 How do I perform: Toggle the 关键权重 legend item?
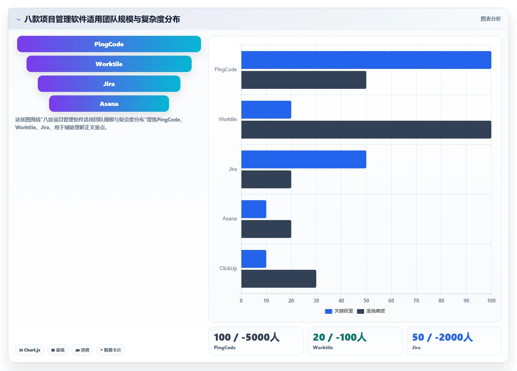coord(339,311)
